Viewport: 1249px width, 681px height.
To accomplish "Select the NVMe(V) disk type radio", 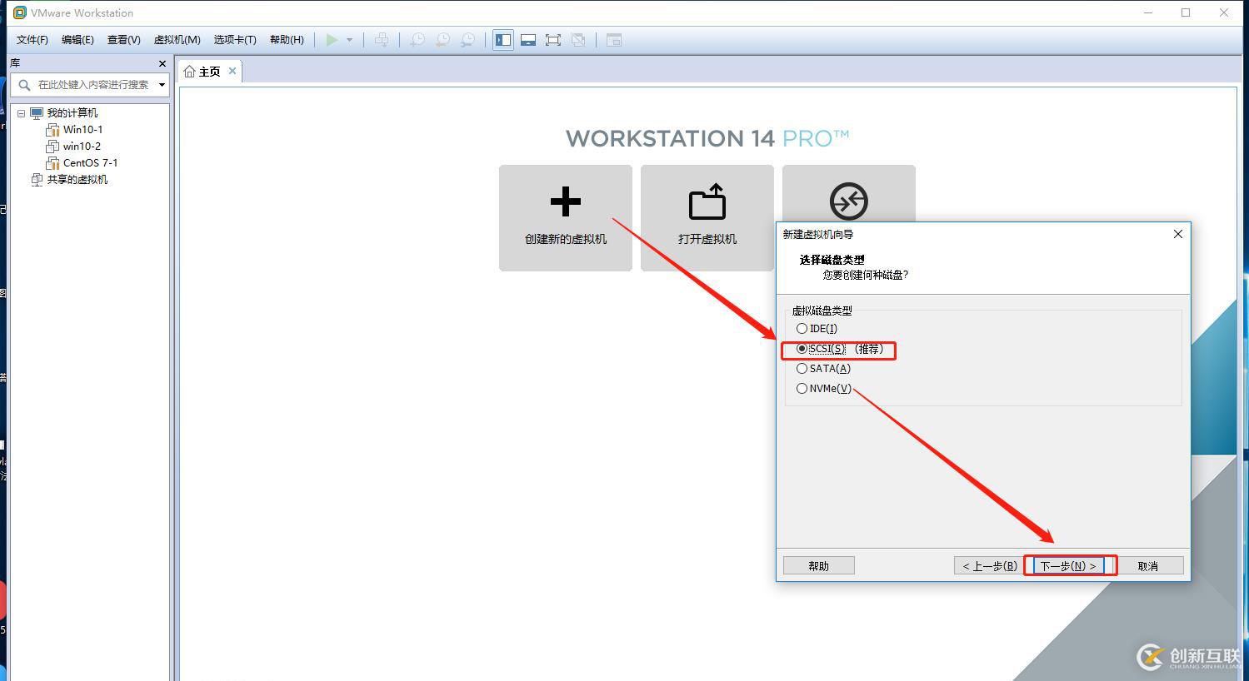I will point(802,389).
